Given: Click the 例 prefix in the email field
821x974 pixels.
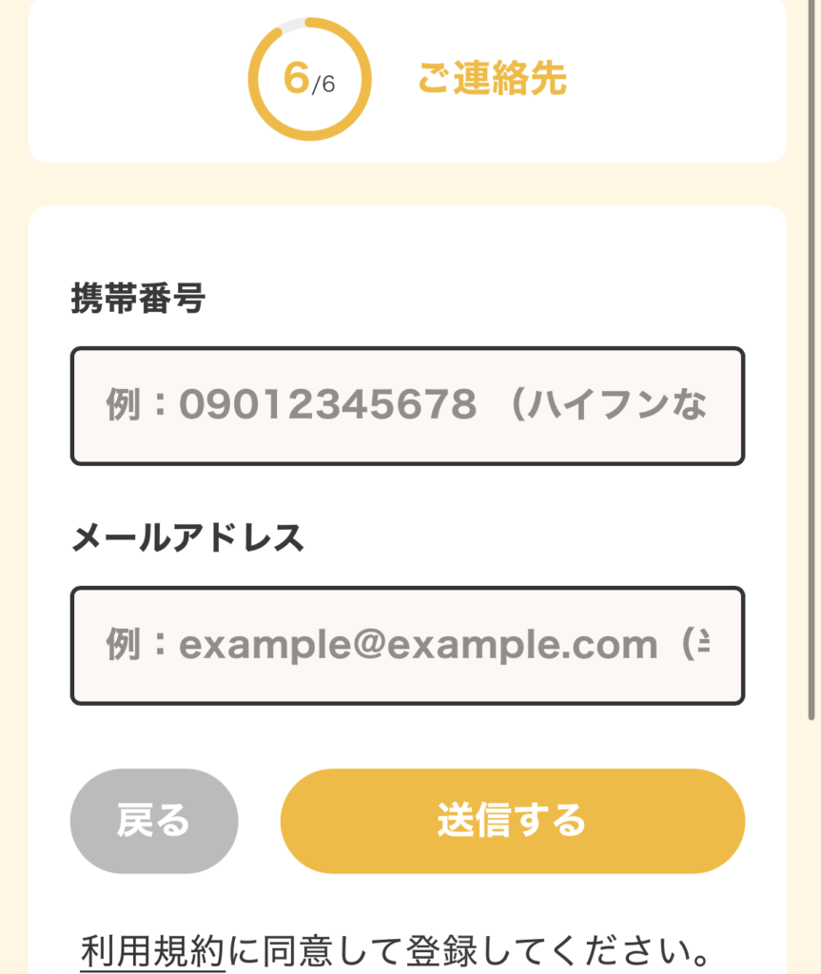Looking at the screenshot, I should point(123,646).
